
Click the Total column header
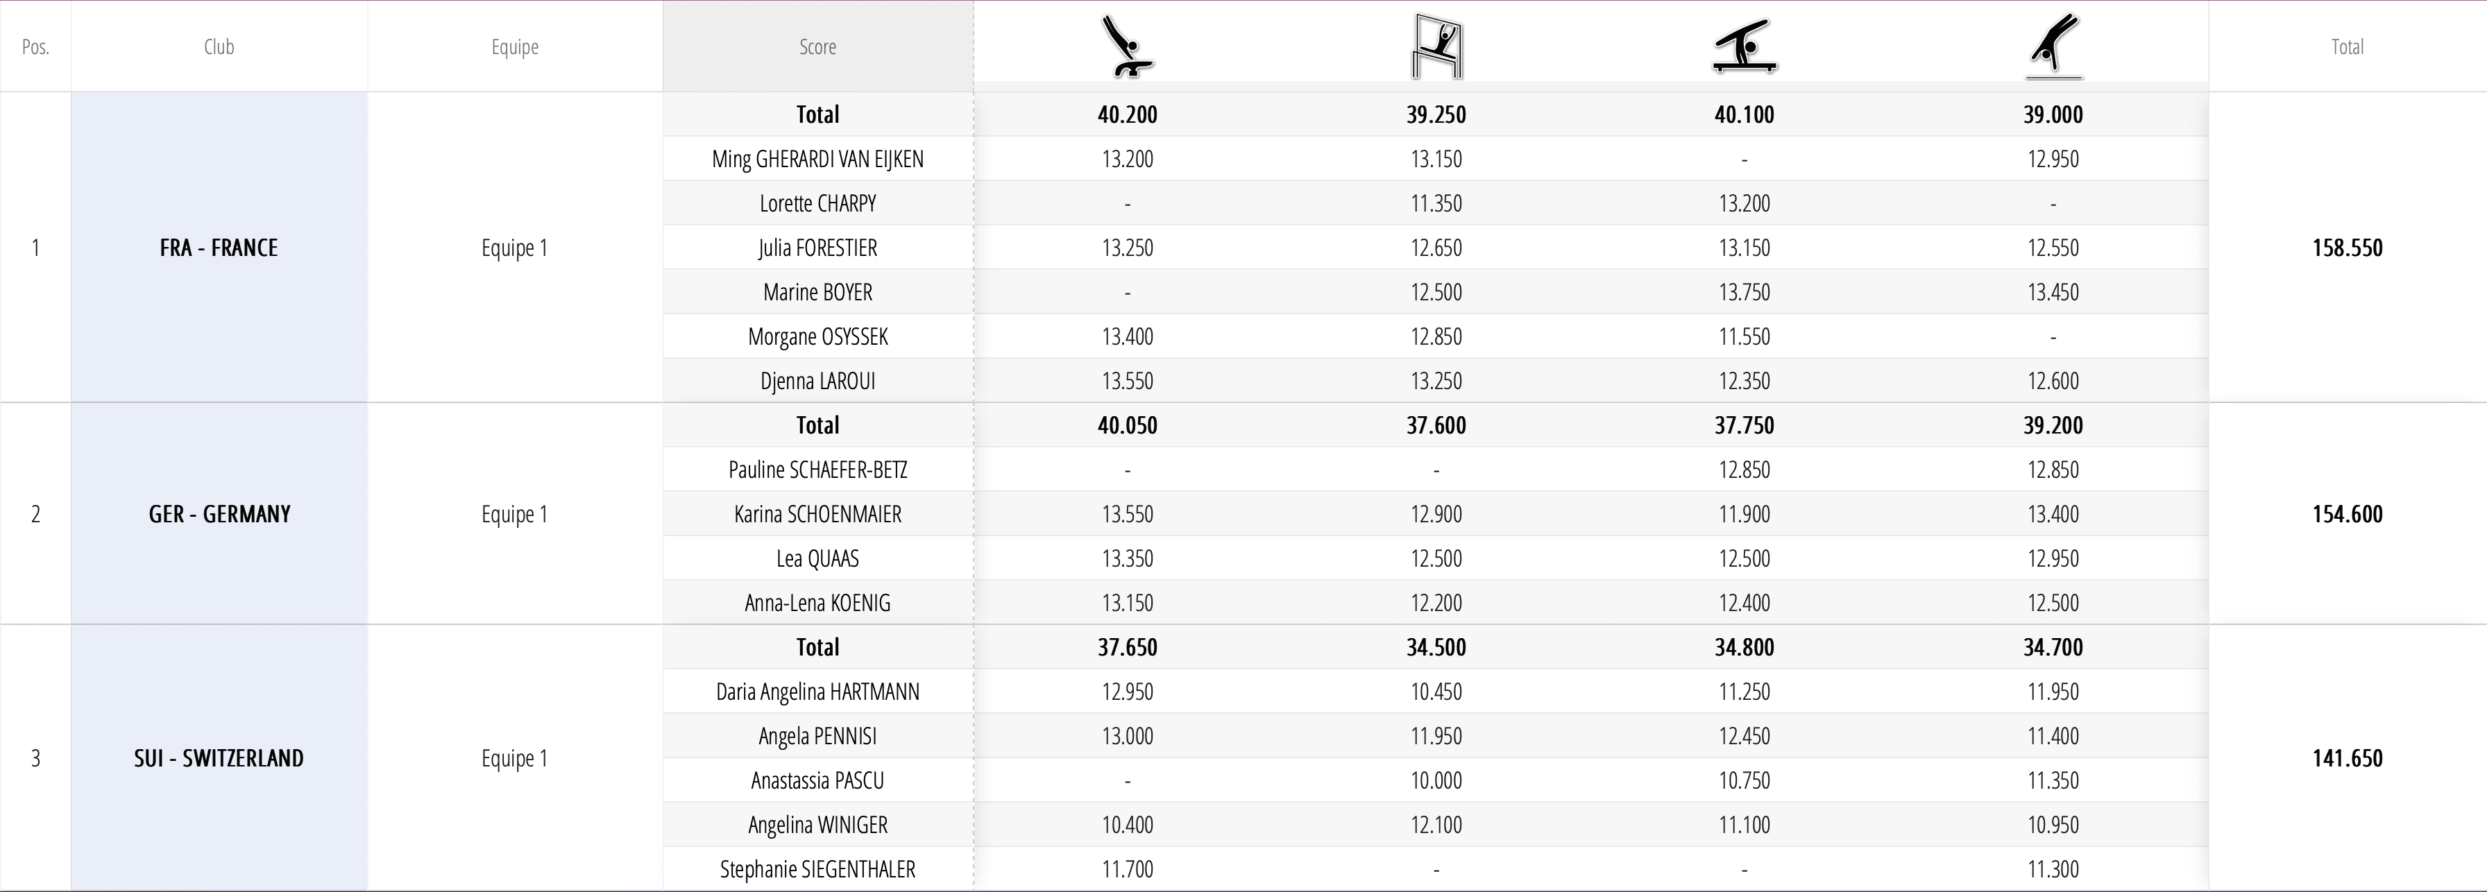click(2346, 46)
